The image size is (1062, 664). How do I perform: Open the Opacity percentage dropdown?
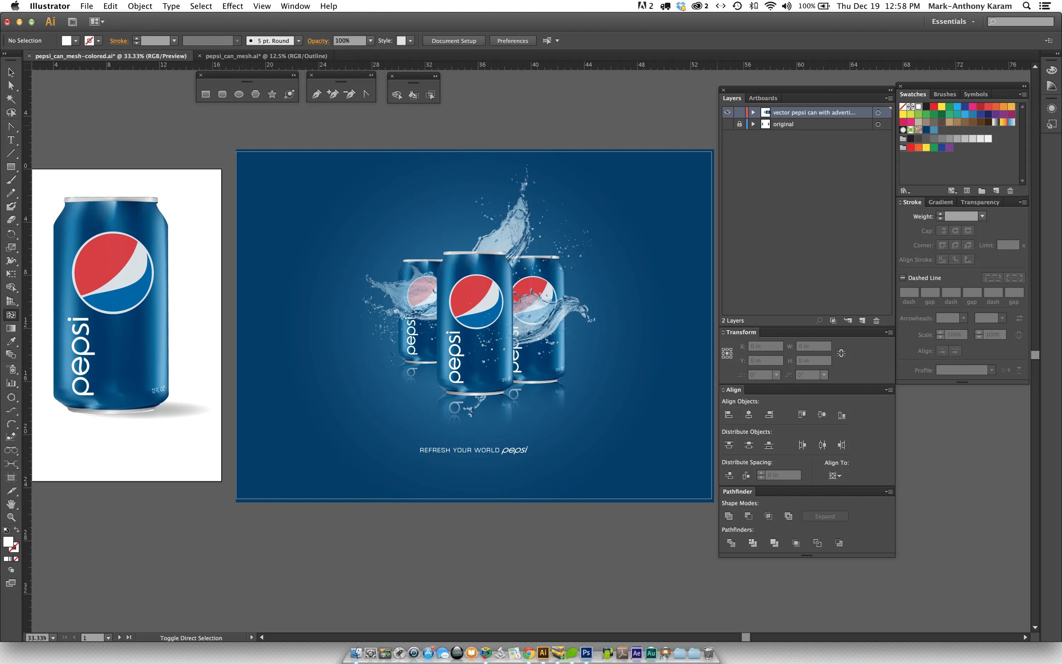click(370, 40)
